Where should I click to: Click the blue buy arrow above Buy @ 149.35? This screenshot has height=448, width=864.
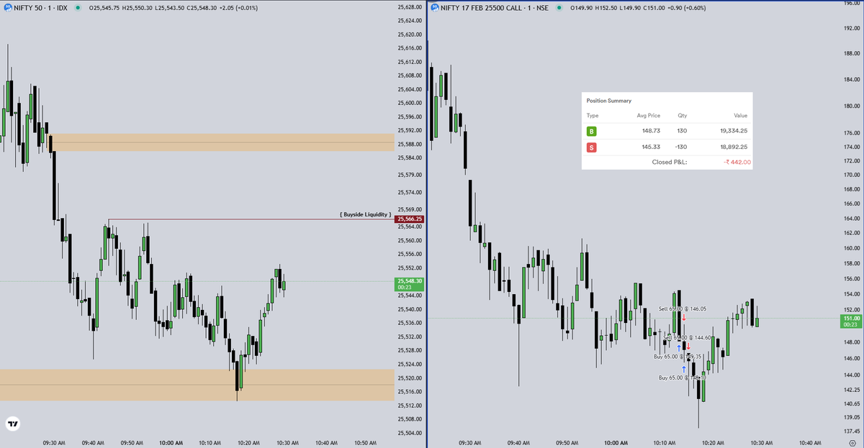click(x=679, y=348)
